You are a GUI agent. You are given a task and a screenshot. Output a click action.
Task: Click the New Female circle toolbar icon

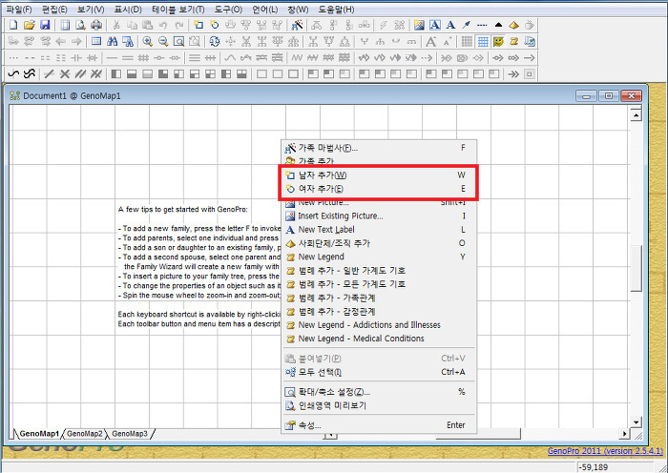click(x=215, y=25)
